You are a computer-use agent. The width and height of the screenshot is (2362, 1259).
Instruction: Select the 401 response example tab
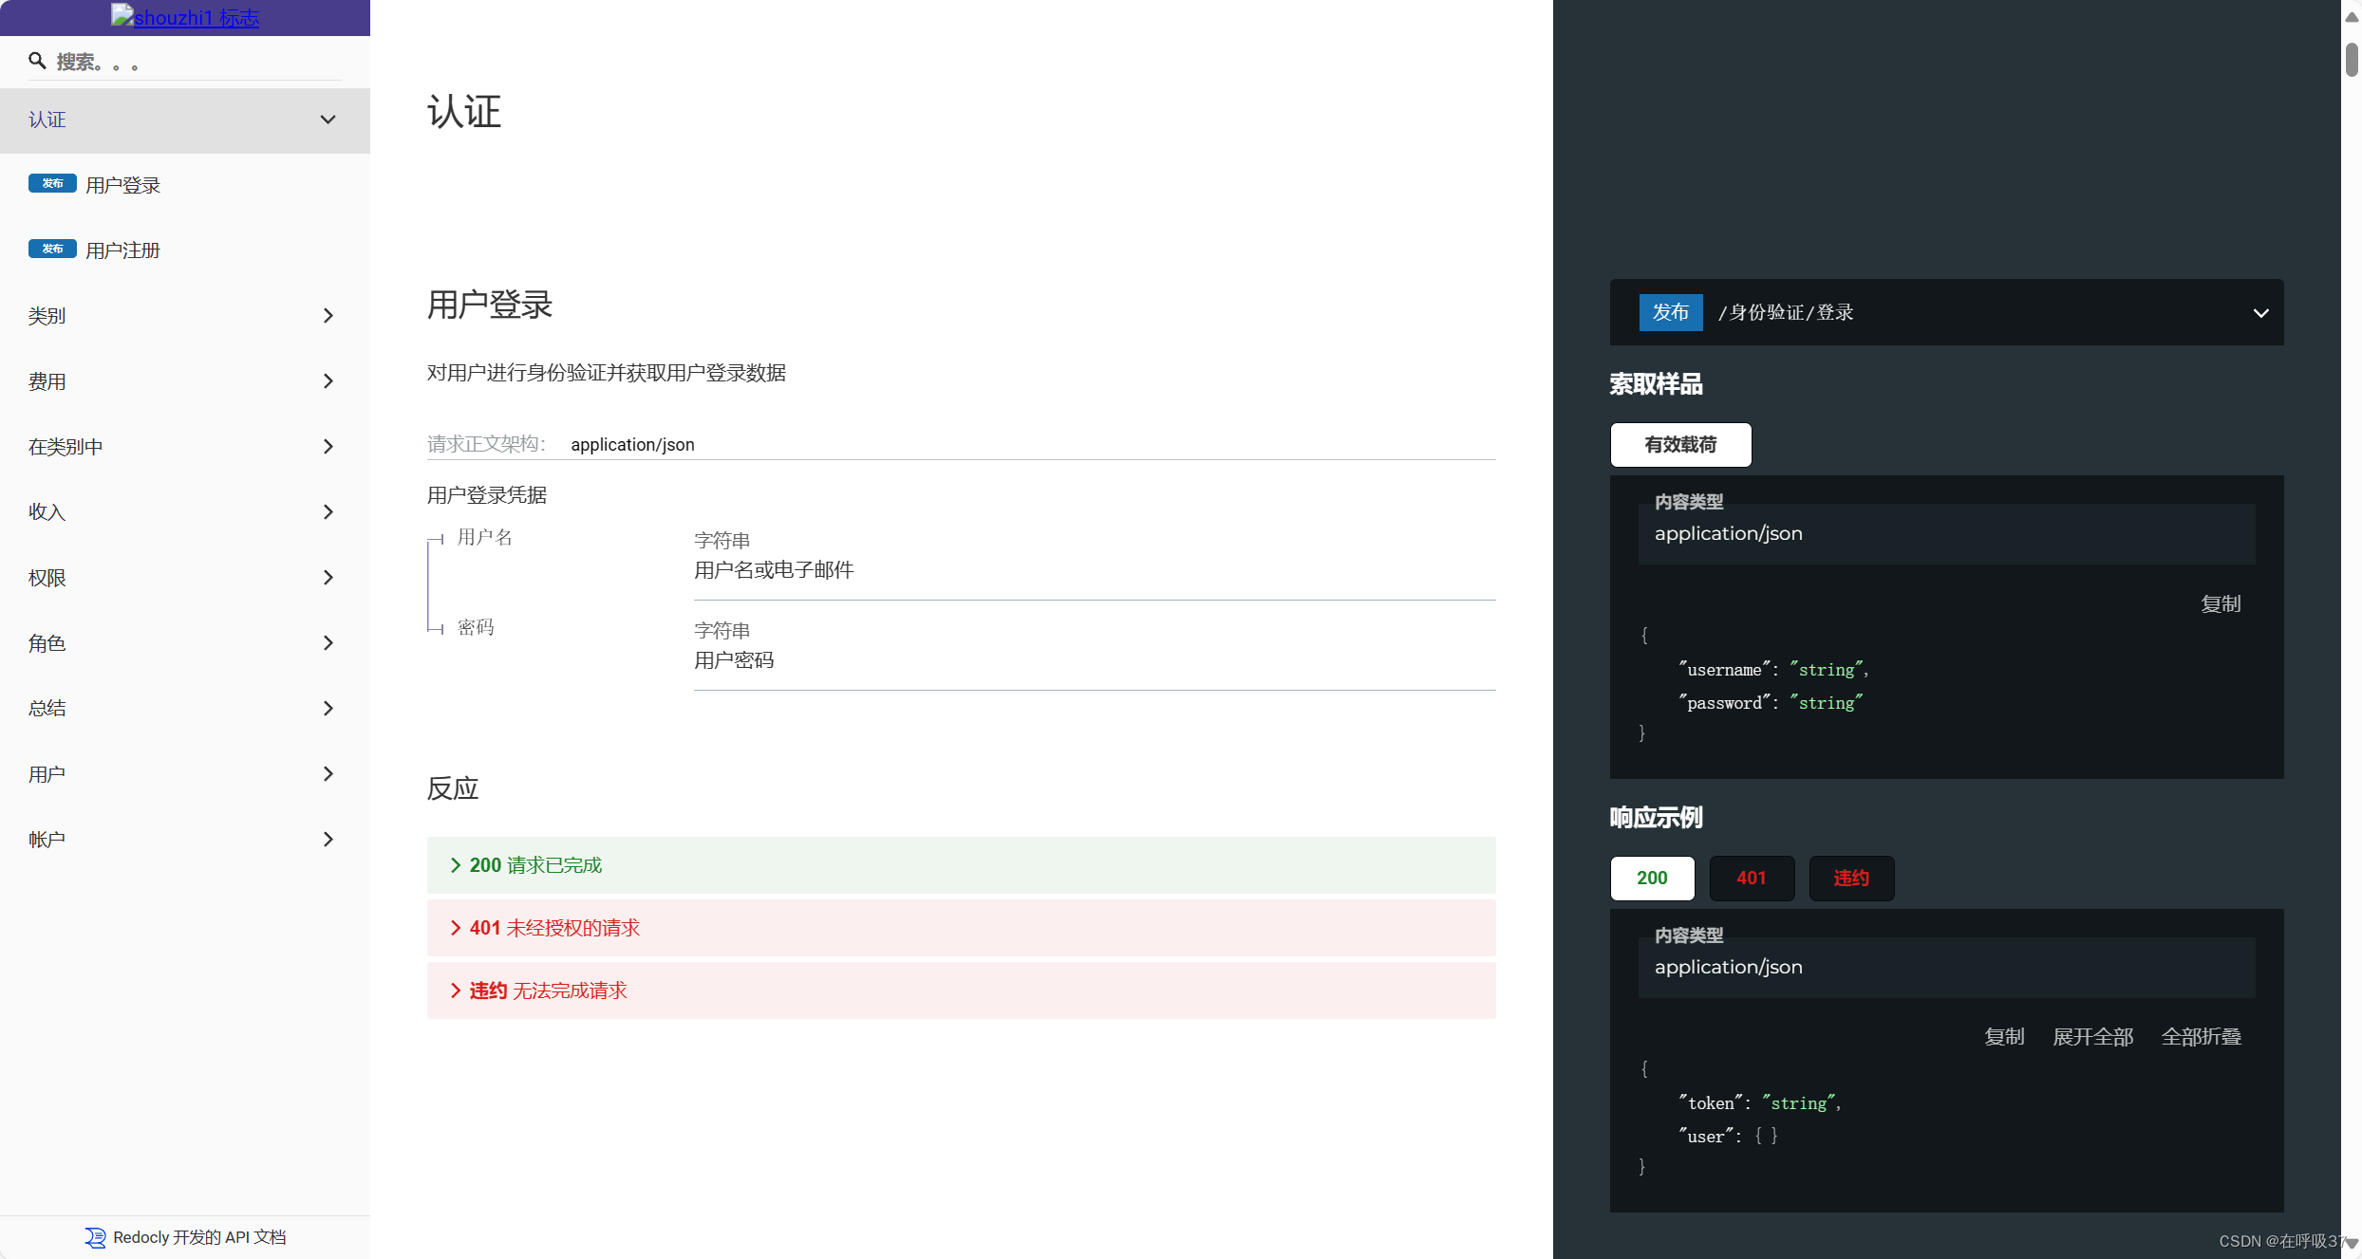[1752, 878]
